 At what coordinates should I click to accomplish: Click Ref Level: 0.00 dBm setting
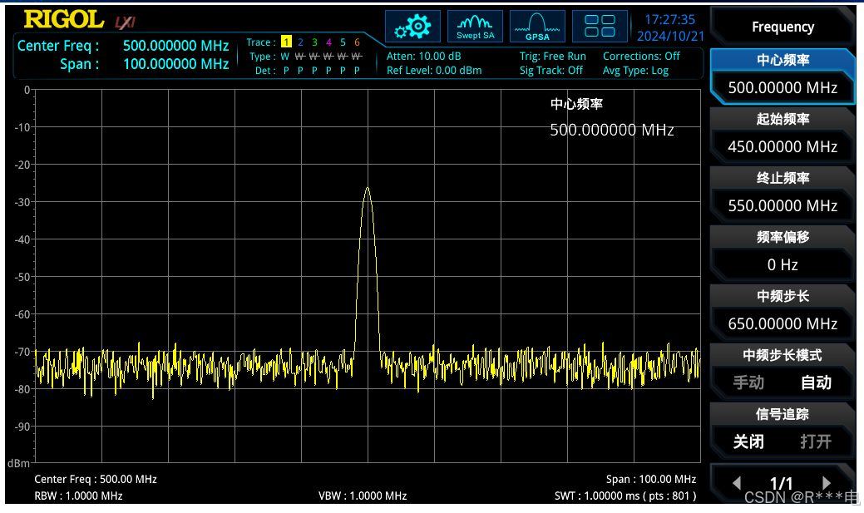[x=434, y=71]
